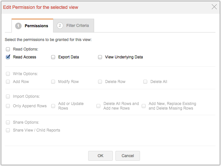Check Only Append Rows option
Screen dimensions: 221x166
coord(8,106)
